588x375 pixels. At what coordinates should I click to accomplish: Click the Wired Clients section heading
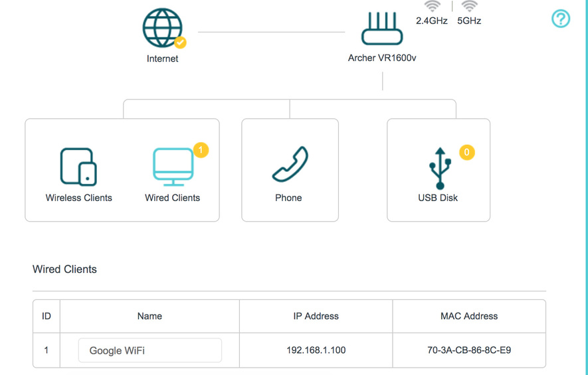coord(64,269)
